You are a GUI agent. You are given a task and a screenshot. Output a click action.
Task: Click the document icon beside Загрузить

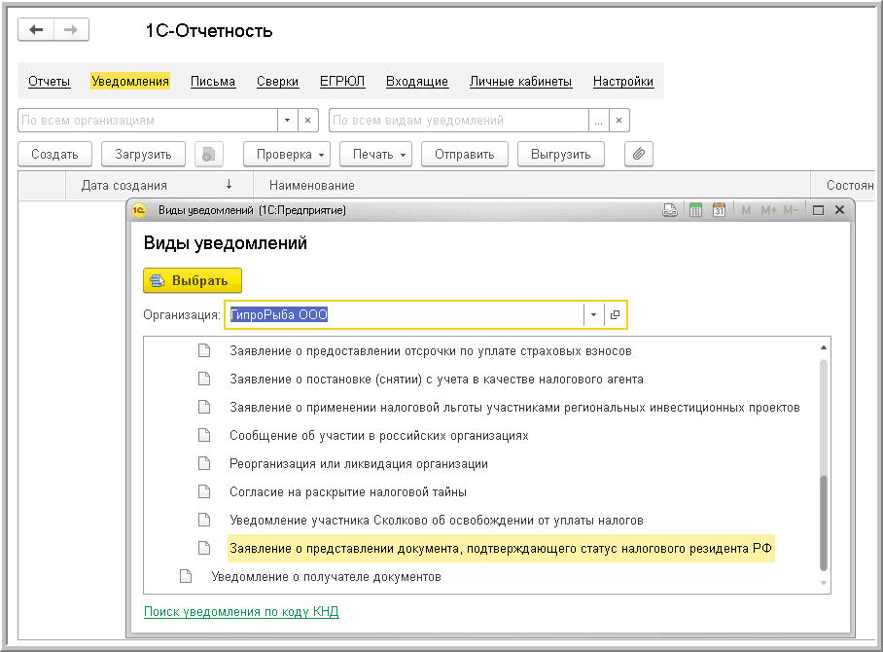(x=209, y=154)
